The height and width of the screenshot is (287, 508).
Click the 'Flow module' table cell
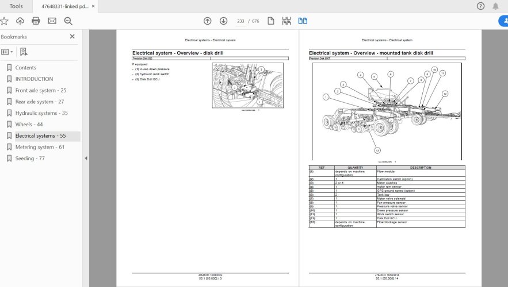click(421, 173)
